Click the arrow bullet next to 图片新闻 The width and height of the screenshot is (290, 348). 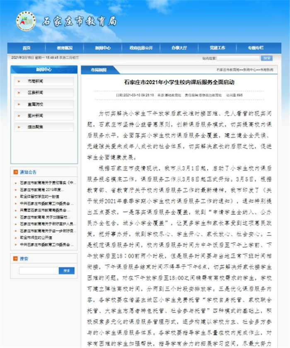pos(19,116)
